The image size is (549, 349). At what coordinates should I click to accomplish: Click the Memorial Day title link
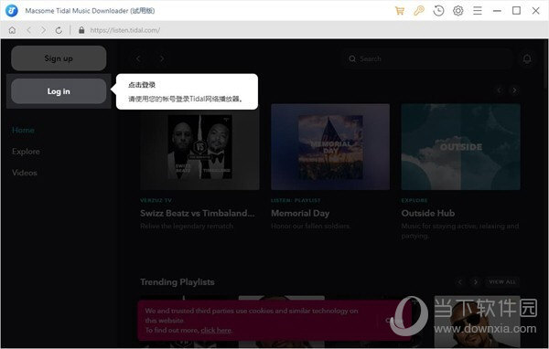tap(300, 213)
